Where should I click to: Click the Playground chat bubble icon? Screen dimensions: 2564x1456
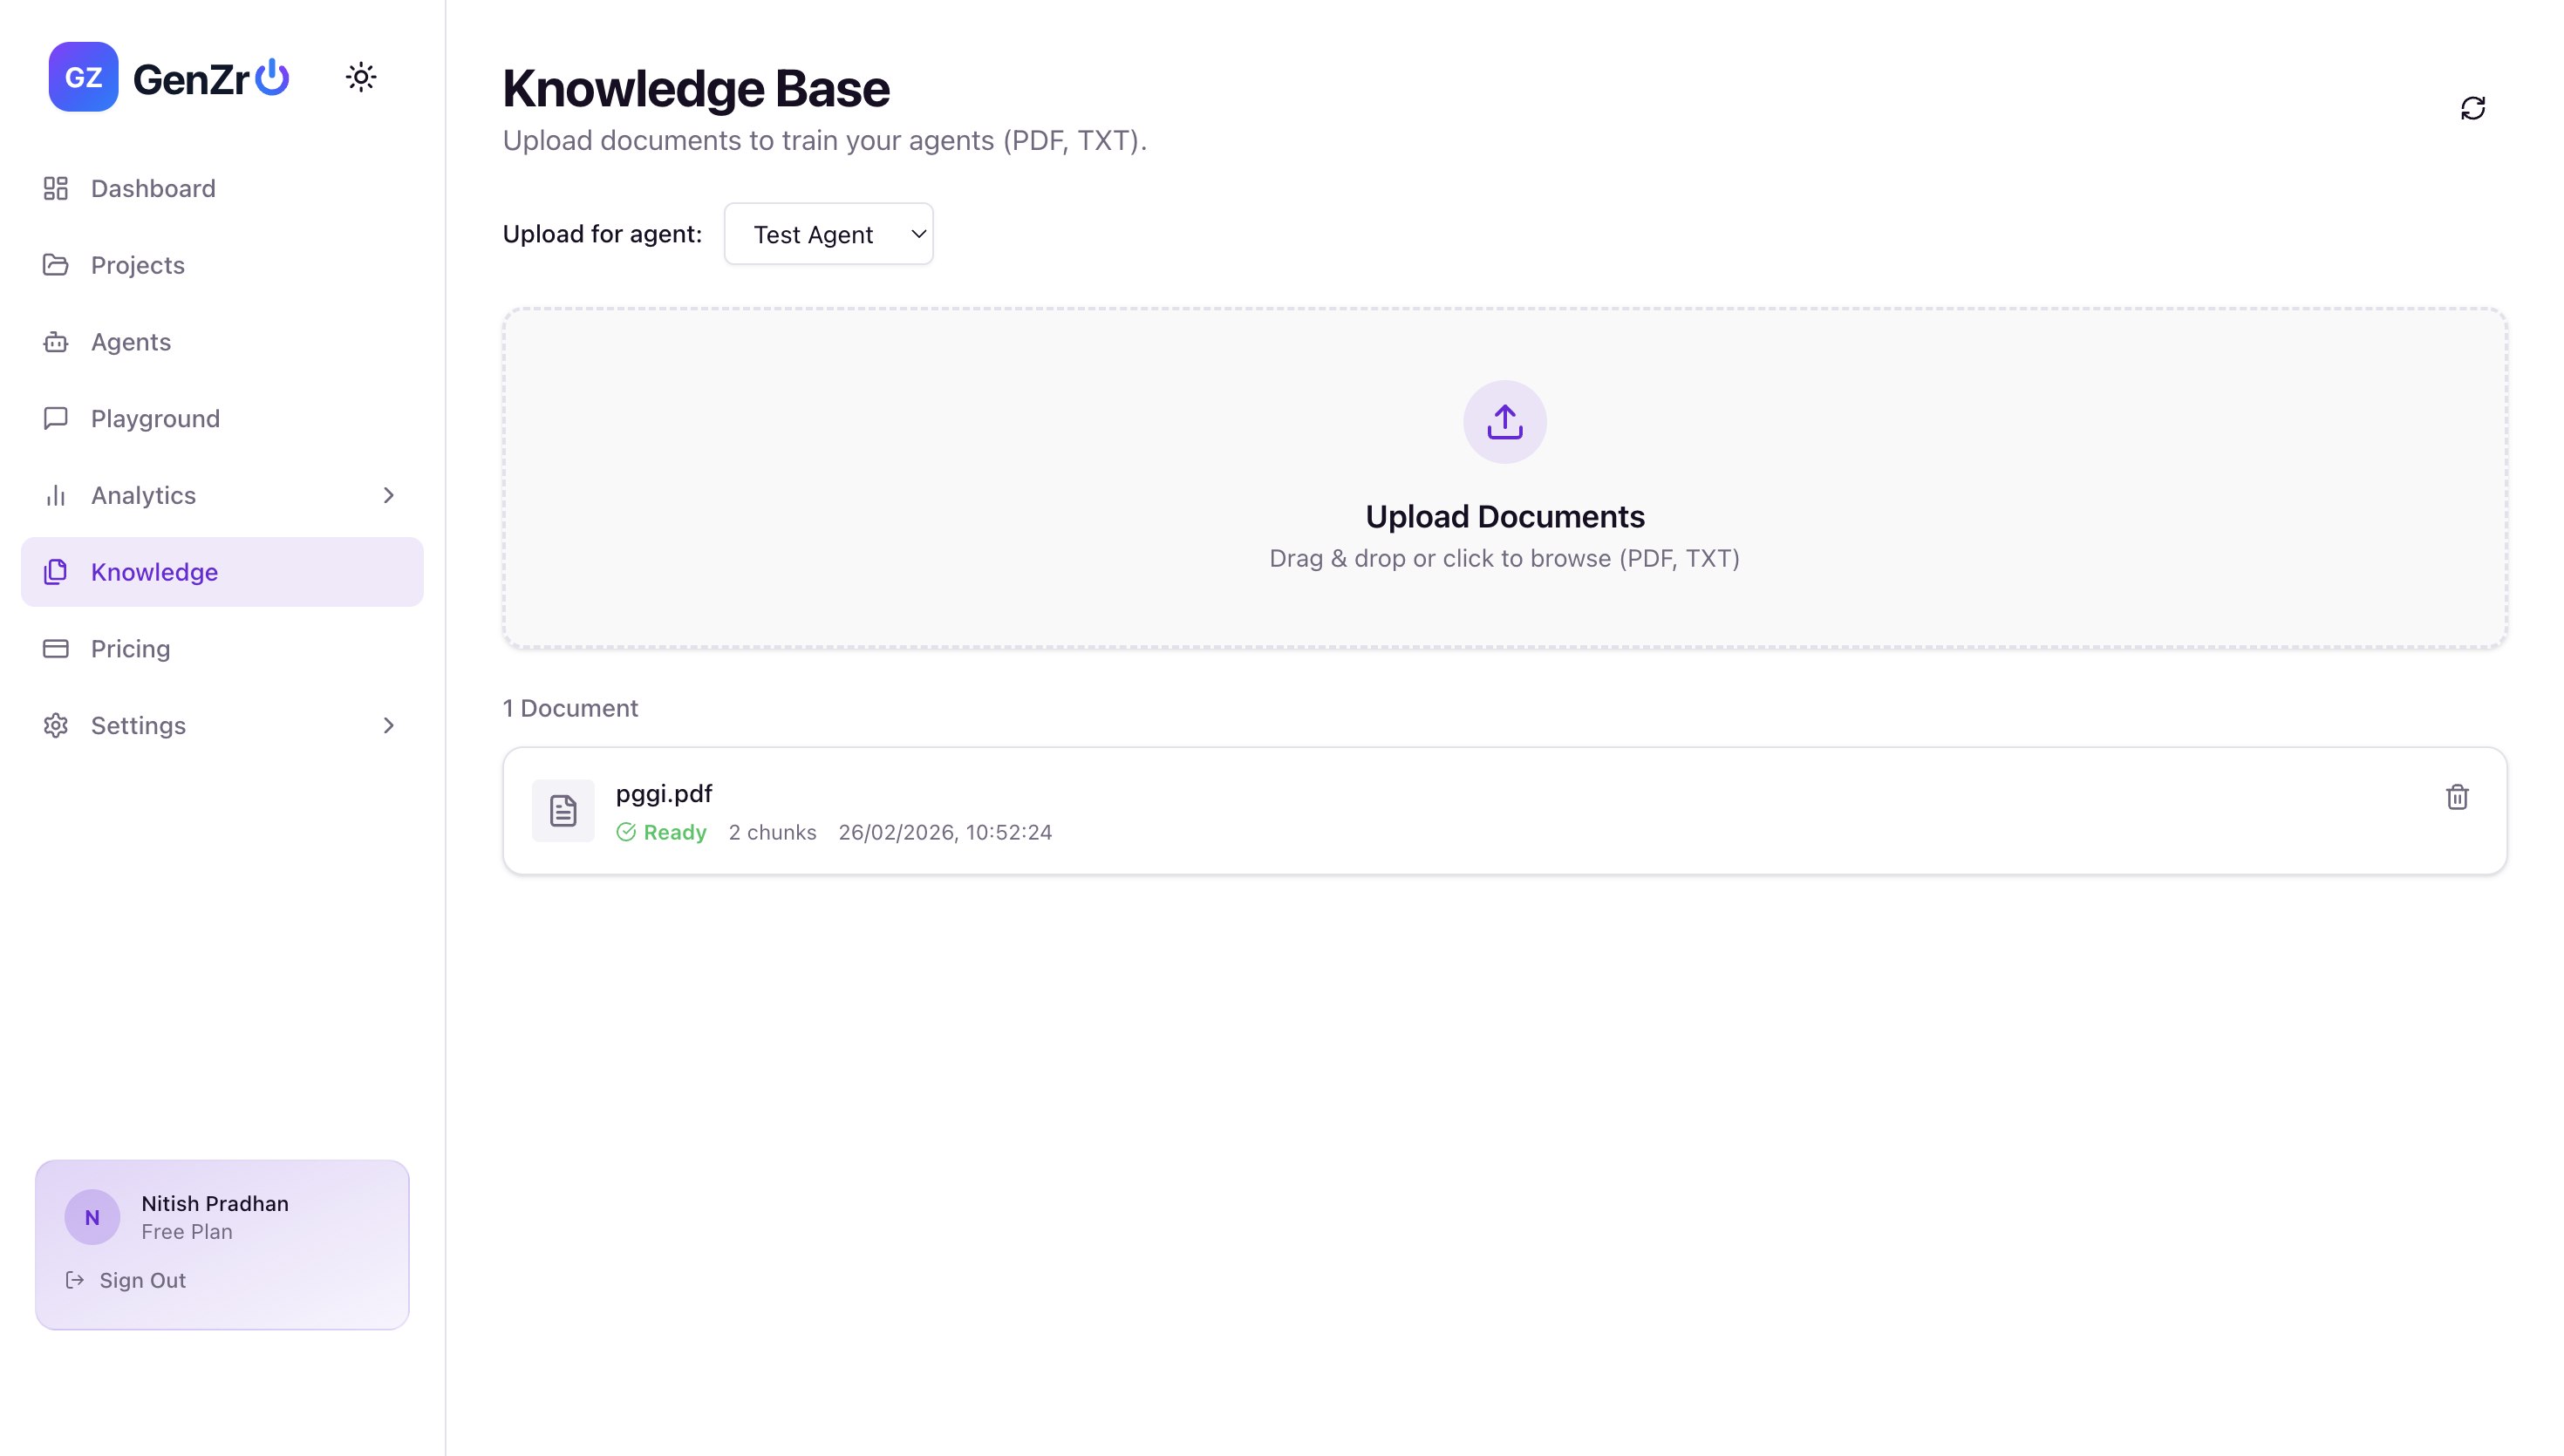(56, 418)
